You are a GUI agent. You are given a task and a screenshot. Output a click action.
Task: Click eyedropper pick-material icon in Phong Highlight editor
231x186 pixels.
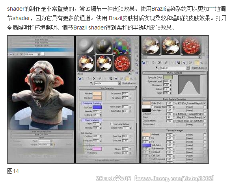157,68
